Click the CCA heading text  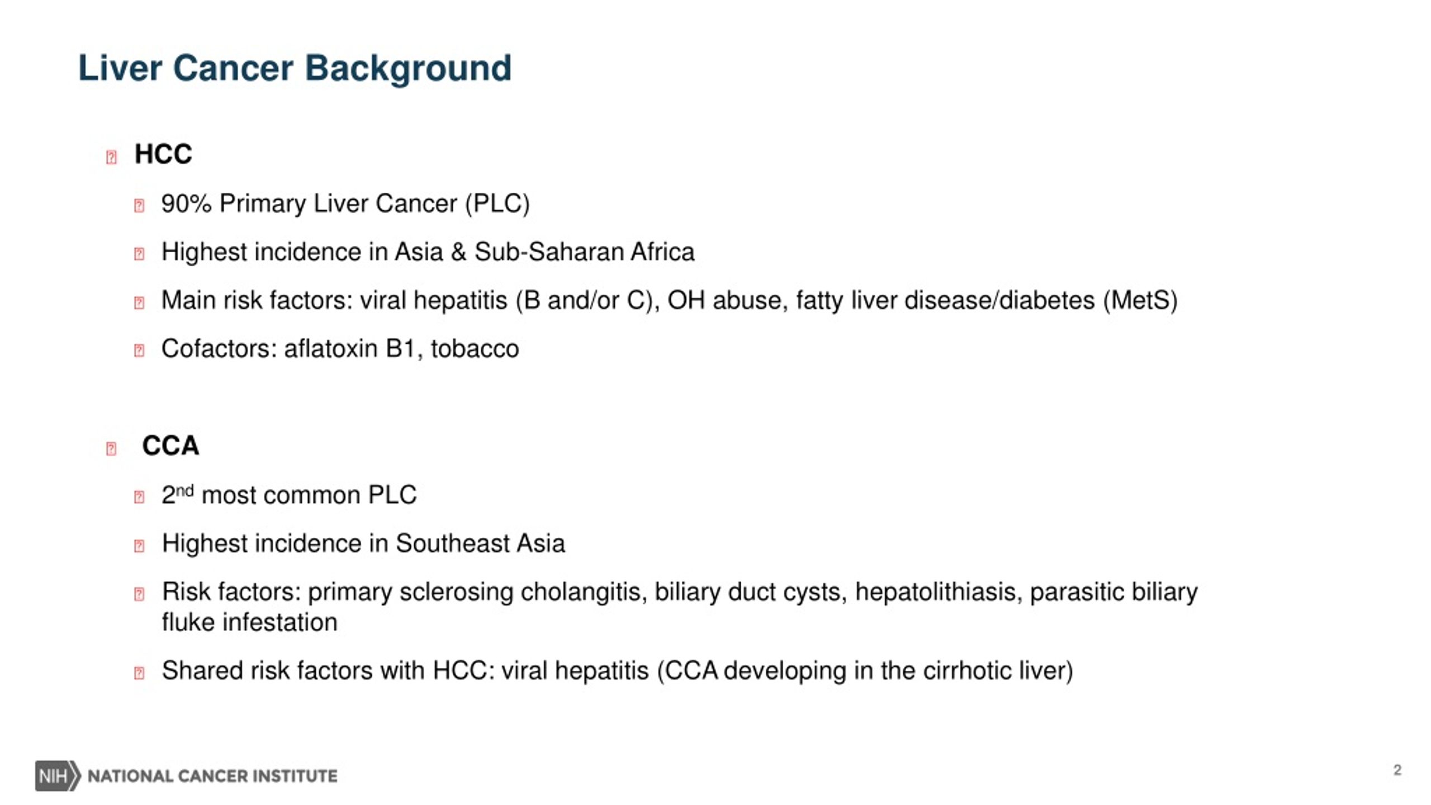170,446
